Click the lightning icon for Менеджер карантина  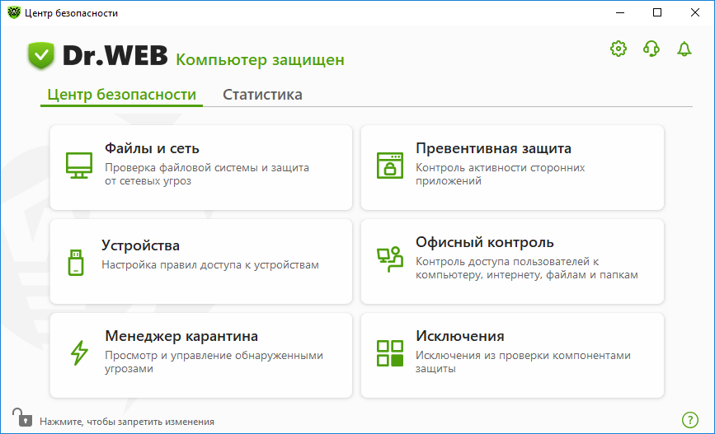79,353
